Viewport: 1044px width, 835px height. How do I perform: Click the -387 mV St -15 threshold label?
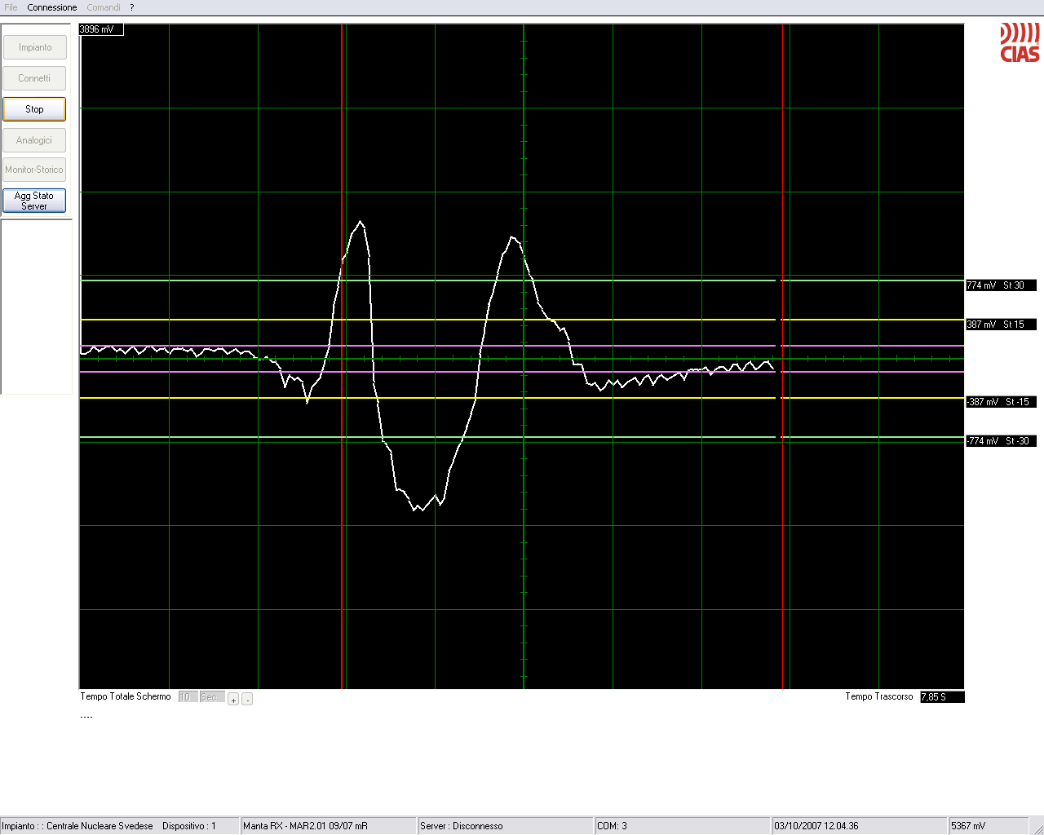click(x=1001, y=402)
